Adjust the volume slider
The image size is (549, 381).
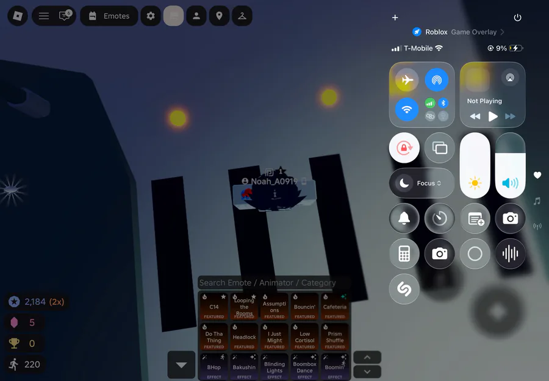click(x=510, y=165)
